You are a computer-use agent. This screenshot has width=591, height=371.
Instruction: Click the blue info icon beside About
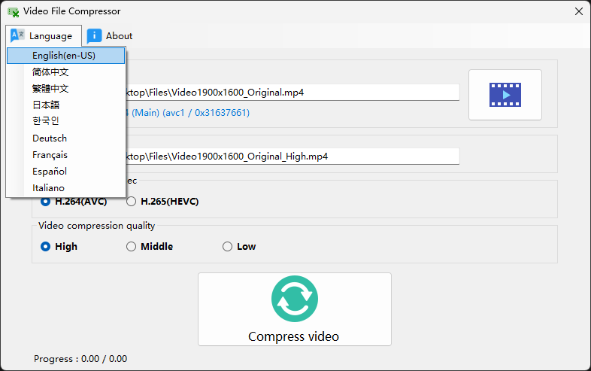(x=94, y=36)
